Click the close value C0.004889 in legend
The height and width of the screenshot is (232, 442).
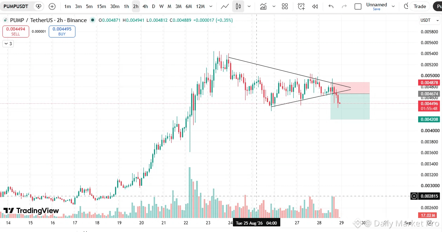point(181,20)
